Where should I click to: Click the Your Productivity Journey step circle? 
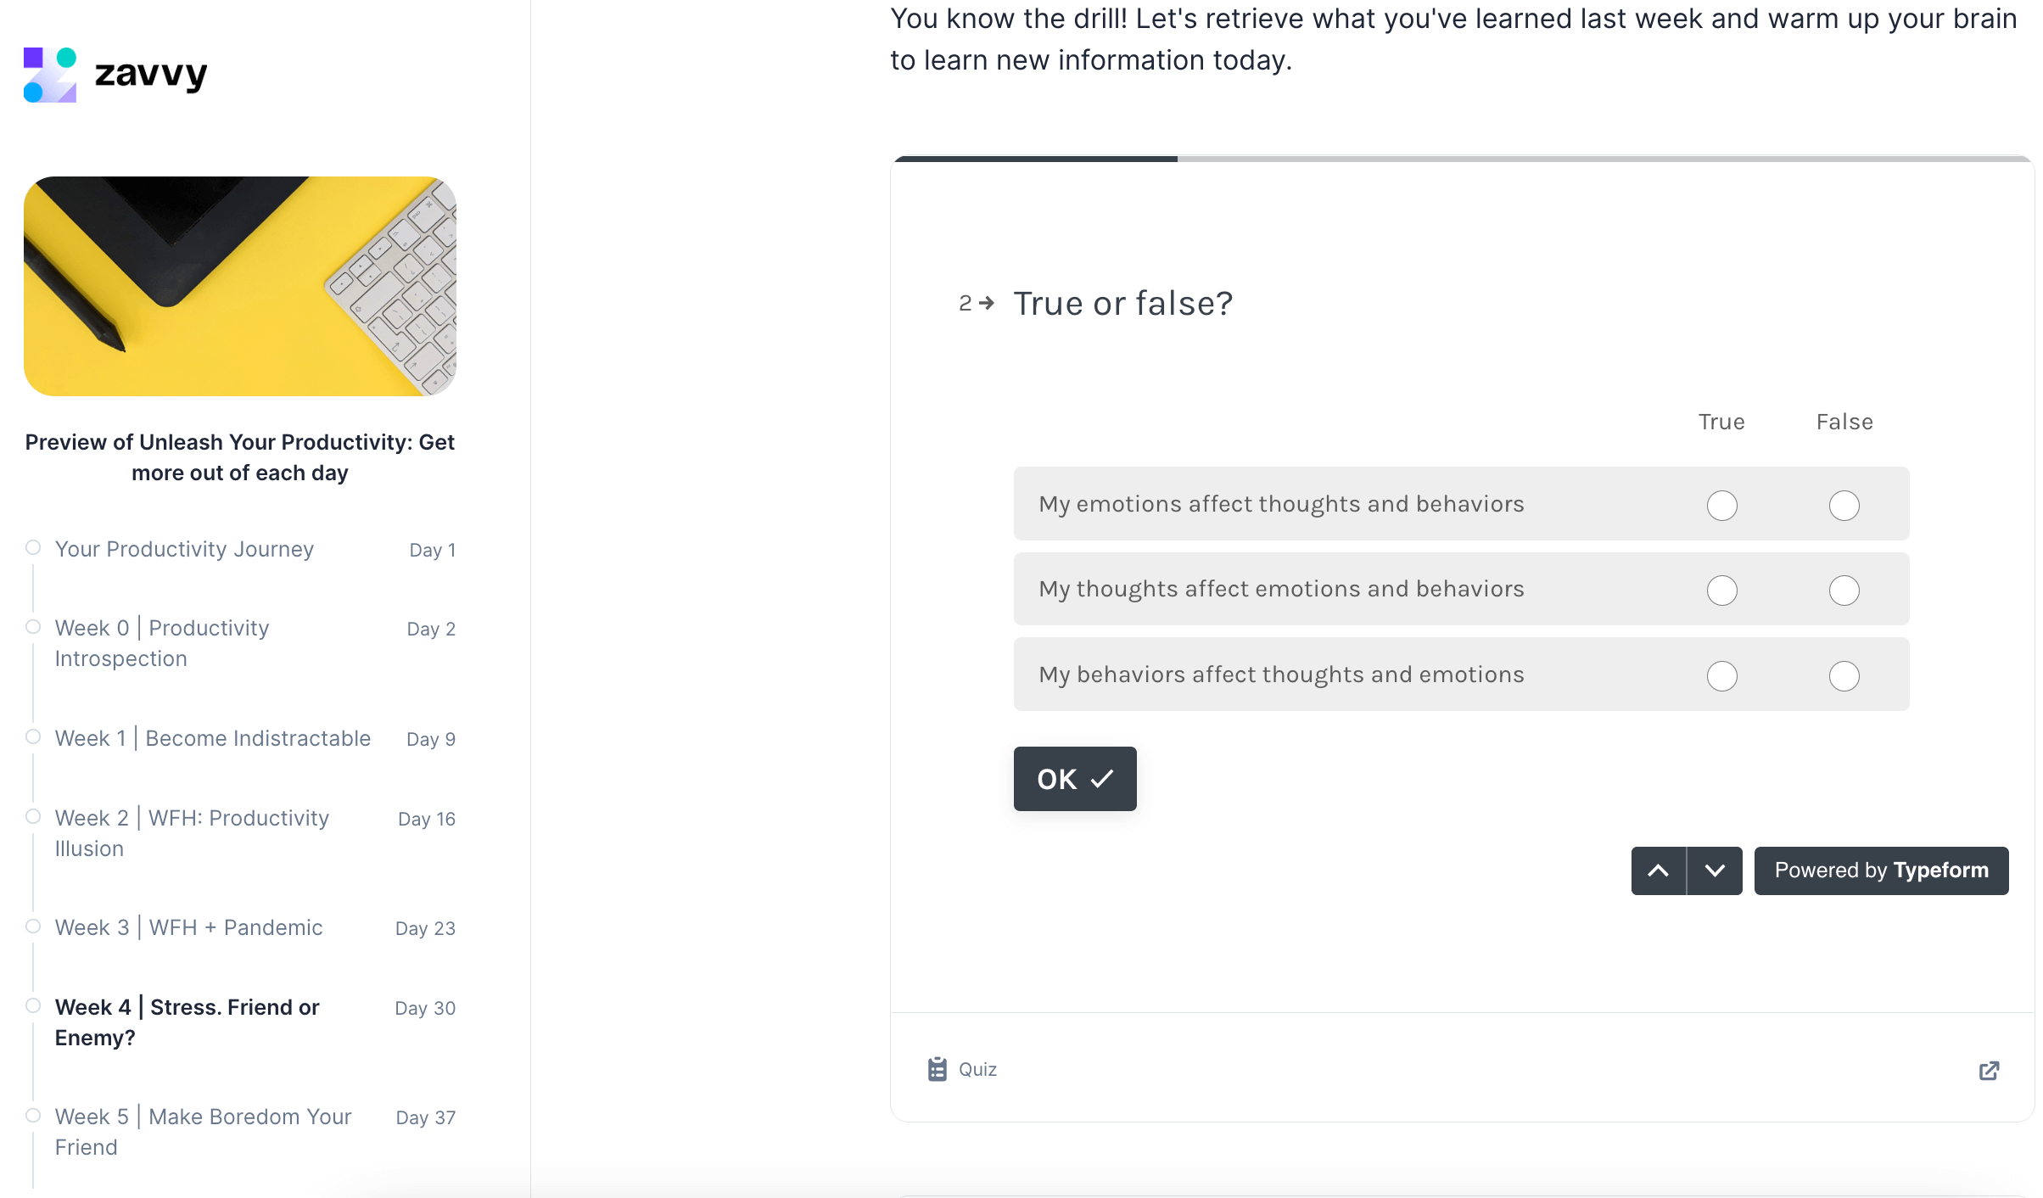click(33, 547)
